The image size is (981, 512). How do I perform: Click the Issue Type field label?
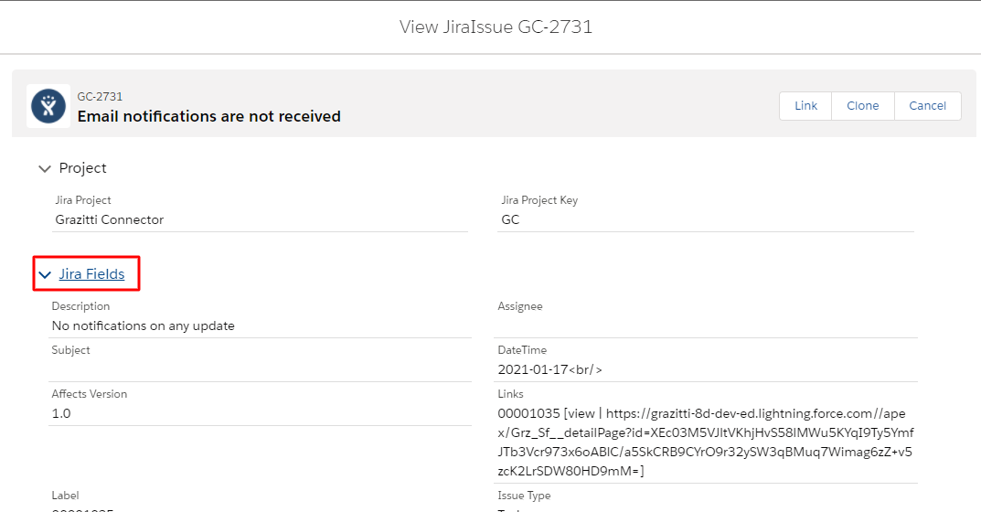[524, 496]
